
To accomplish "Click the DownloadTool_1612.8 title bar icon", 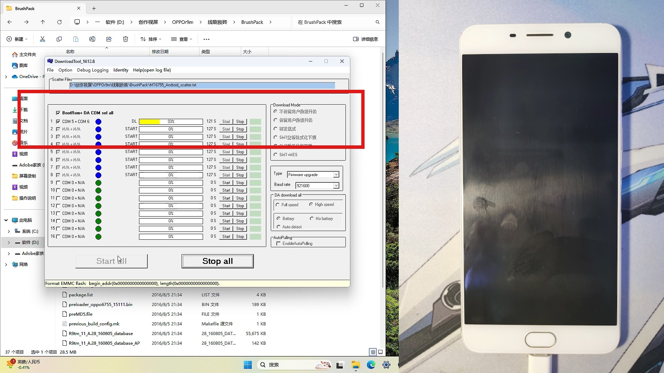I will coord(50,61).
